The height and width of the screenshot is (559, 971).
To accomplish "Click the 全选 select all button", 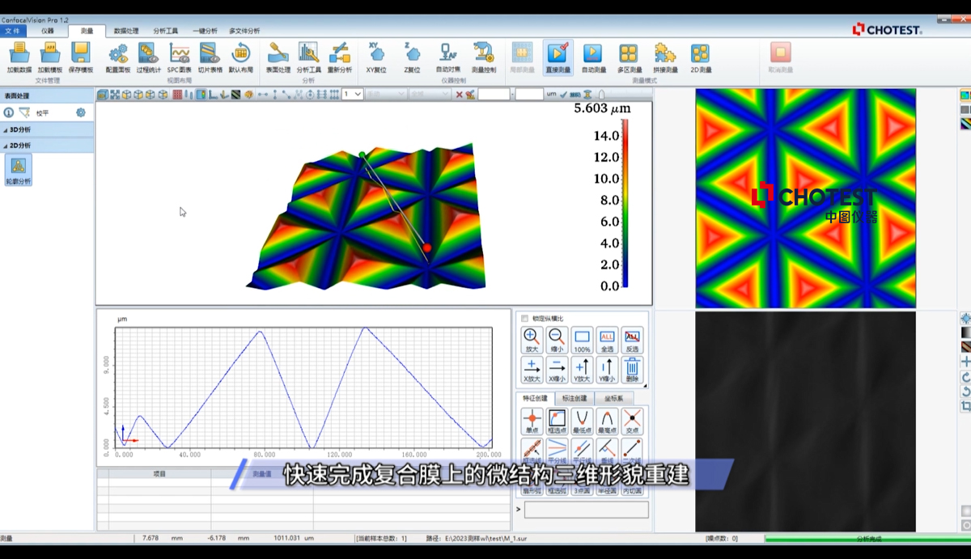I will point(607,341).
